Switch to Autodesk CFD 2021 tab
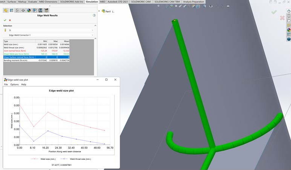This screenshot has width=291, height=170. click(118, 2)
